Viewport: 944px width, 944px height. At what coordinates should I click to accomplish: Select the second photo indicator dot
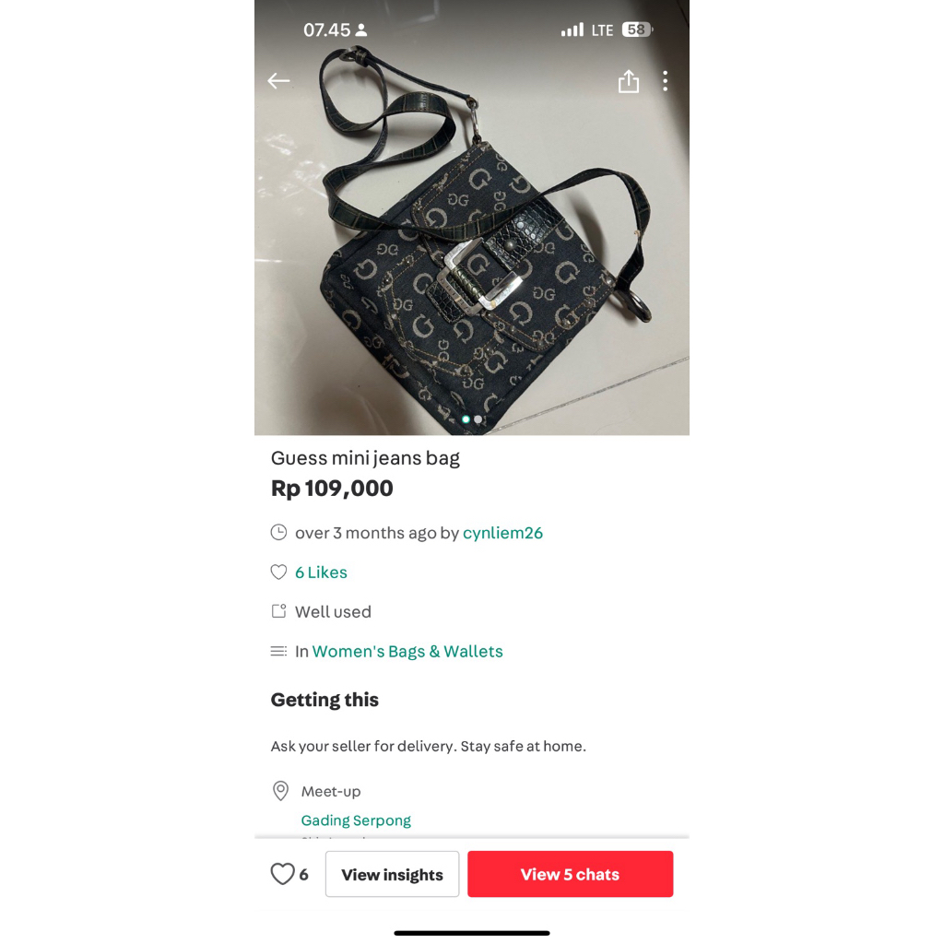click(x=478, y=419)
